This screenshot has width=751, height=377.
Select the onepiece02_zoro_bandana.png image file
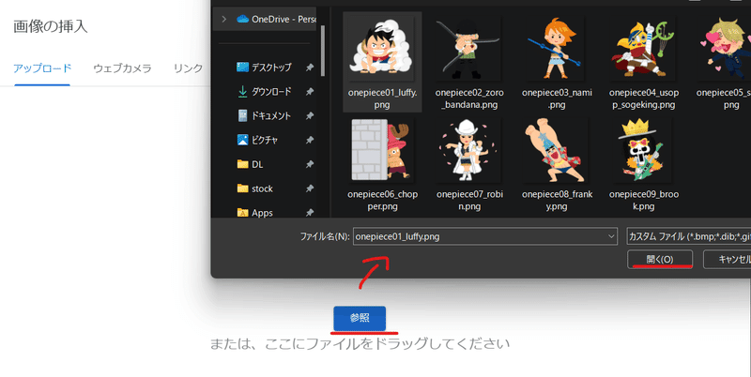469,62
